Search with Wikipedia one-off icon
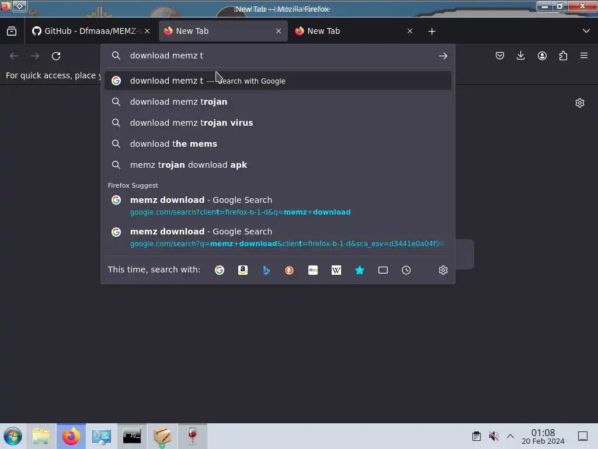Viewport: 598px width, 449px height. (336, 270)
